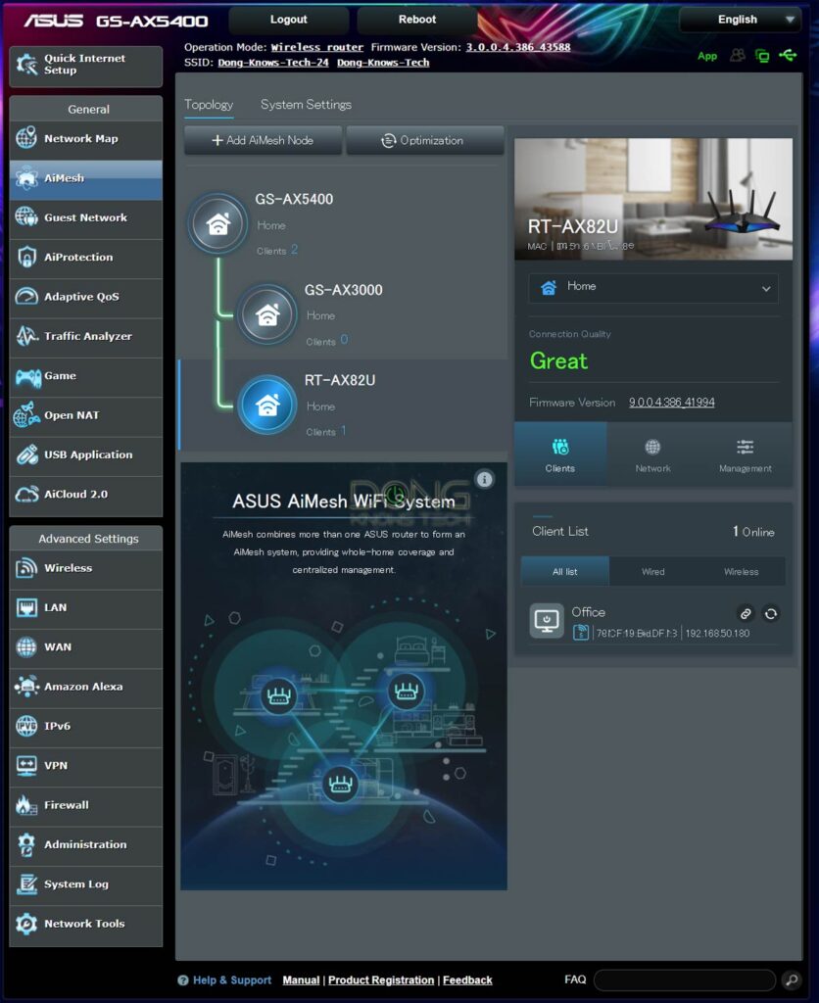
Task: Click the FAQ search input field
Action: click(x=685, y=979)
